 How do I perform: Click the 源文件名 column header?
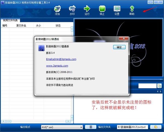(x=21, y=25)
